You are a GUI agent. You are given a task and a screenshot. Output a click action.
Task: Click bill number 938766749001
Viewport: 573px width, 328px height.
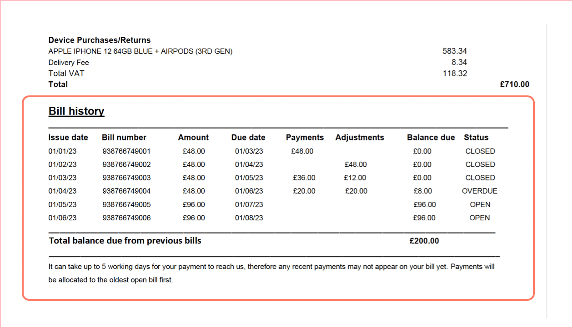point(126,151)
